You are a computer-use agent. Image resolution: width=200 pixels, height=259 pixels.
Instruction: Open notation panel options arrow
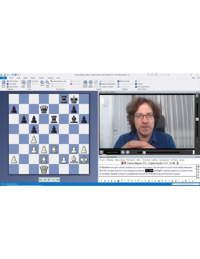point(196,157)
